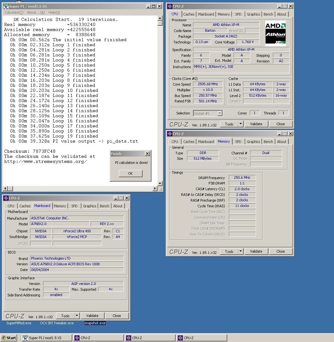Open Tools dropdown arrow in Mainboard CPU-Z window
This screenshot has height=342, width=334.
77,316
